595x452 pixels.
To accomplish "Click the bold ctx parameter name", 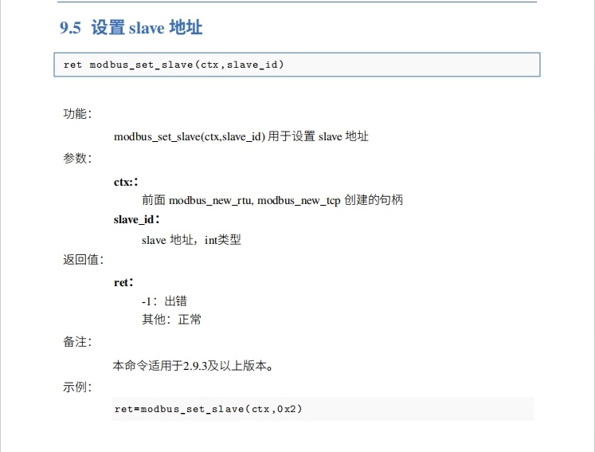I will click(x=125, y=182).
